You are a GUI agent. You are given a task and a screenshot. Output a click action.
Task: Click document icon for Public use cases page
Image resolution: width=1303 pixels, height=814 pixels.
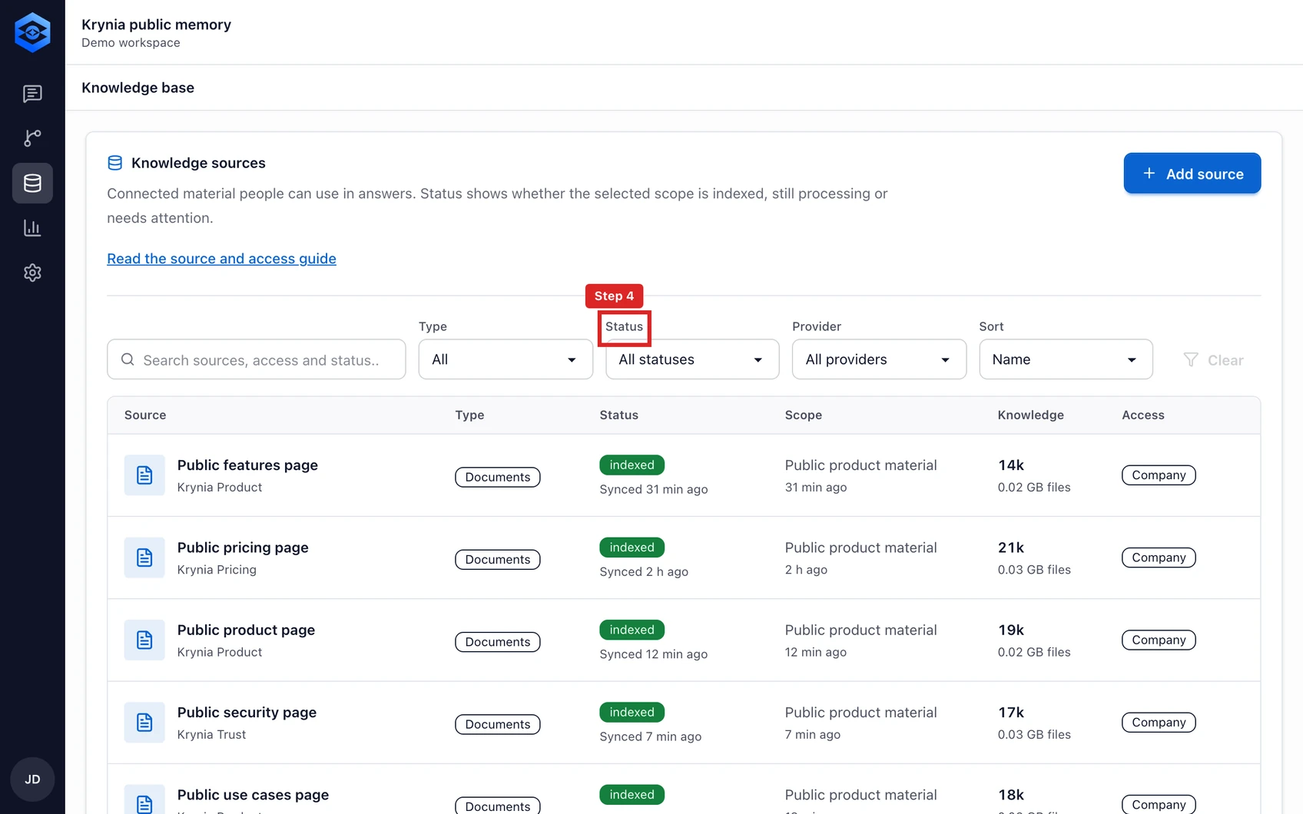click(x=144, y=799)
